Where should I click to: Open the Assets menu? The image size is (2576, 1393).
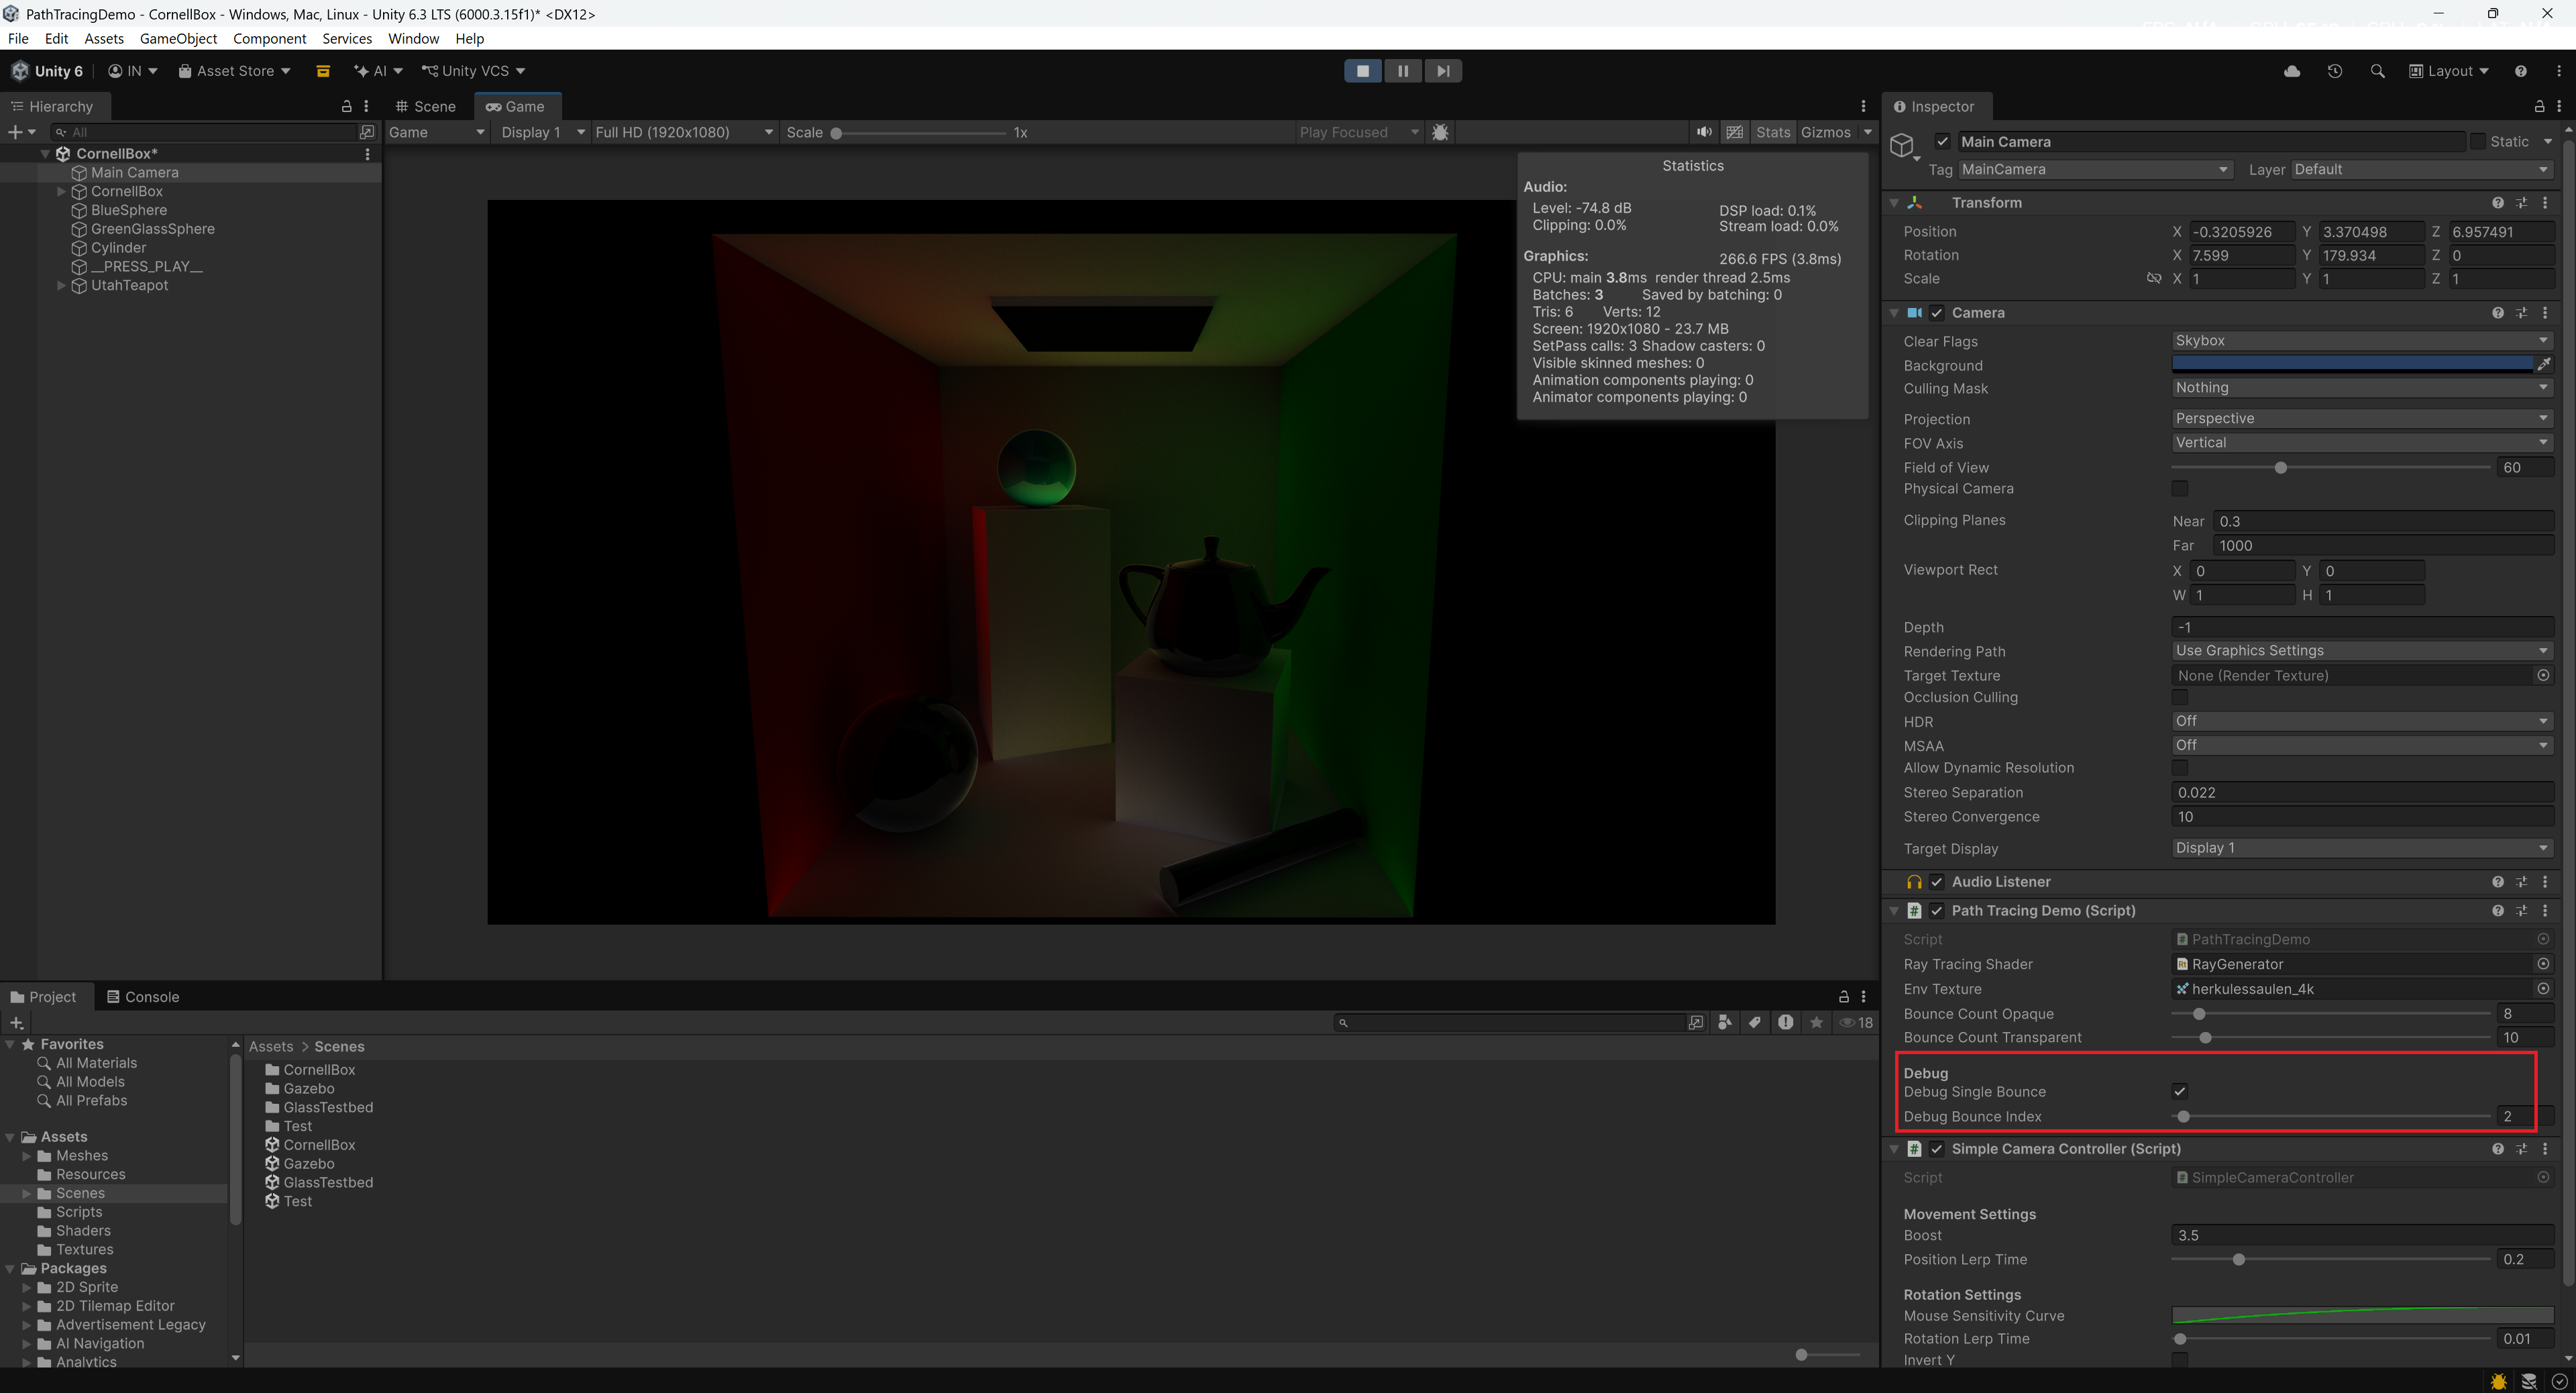point(104,39)
